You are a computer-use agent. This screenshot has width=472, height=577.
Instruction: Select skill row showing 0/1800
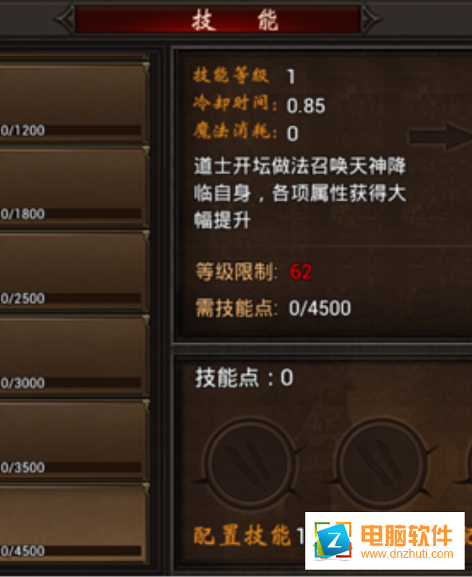[x=74, y=187]
